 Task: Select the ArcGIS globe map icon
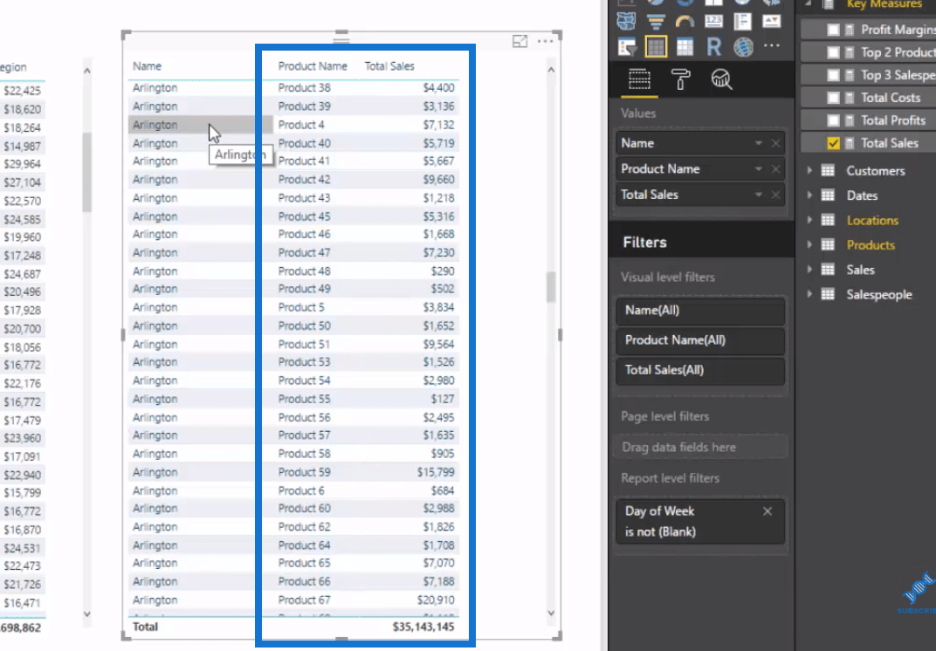(x=743, y=46)
